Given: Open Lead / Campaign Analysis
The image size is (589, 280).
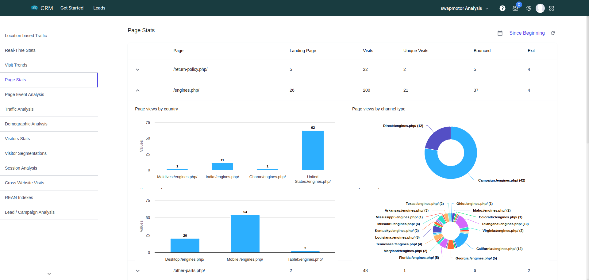Looking at the screenshot, I should click(x=49, y=212).
